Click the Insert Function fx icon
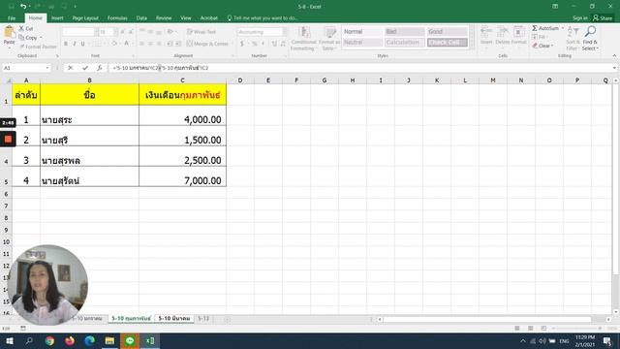This screenshot has height=349, width=620. 99,68
